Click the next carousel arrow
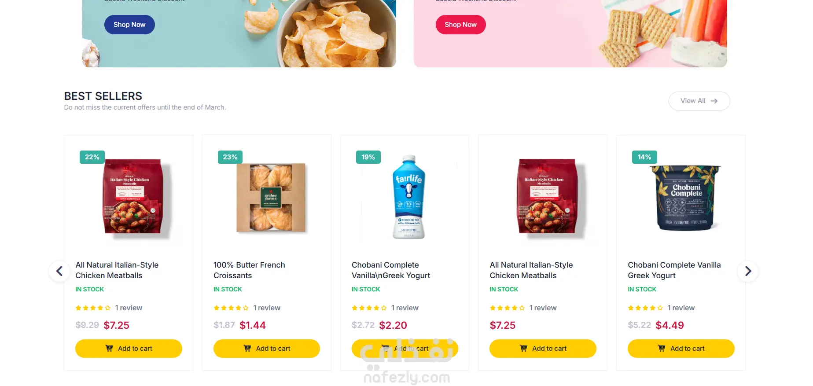Screen dimensions: 813x386 pos(747,271)
